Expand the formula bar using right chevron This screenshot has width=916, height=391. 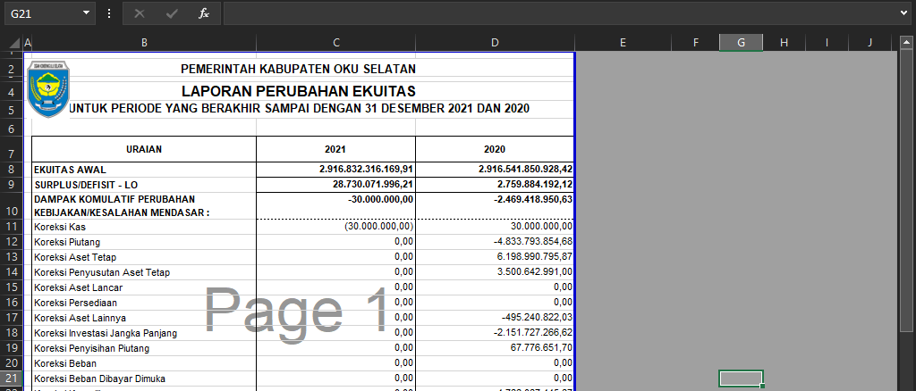[904, 13]
